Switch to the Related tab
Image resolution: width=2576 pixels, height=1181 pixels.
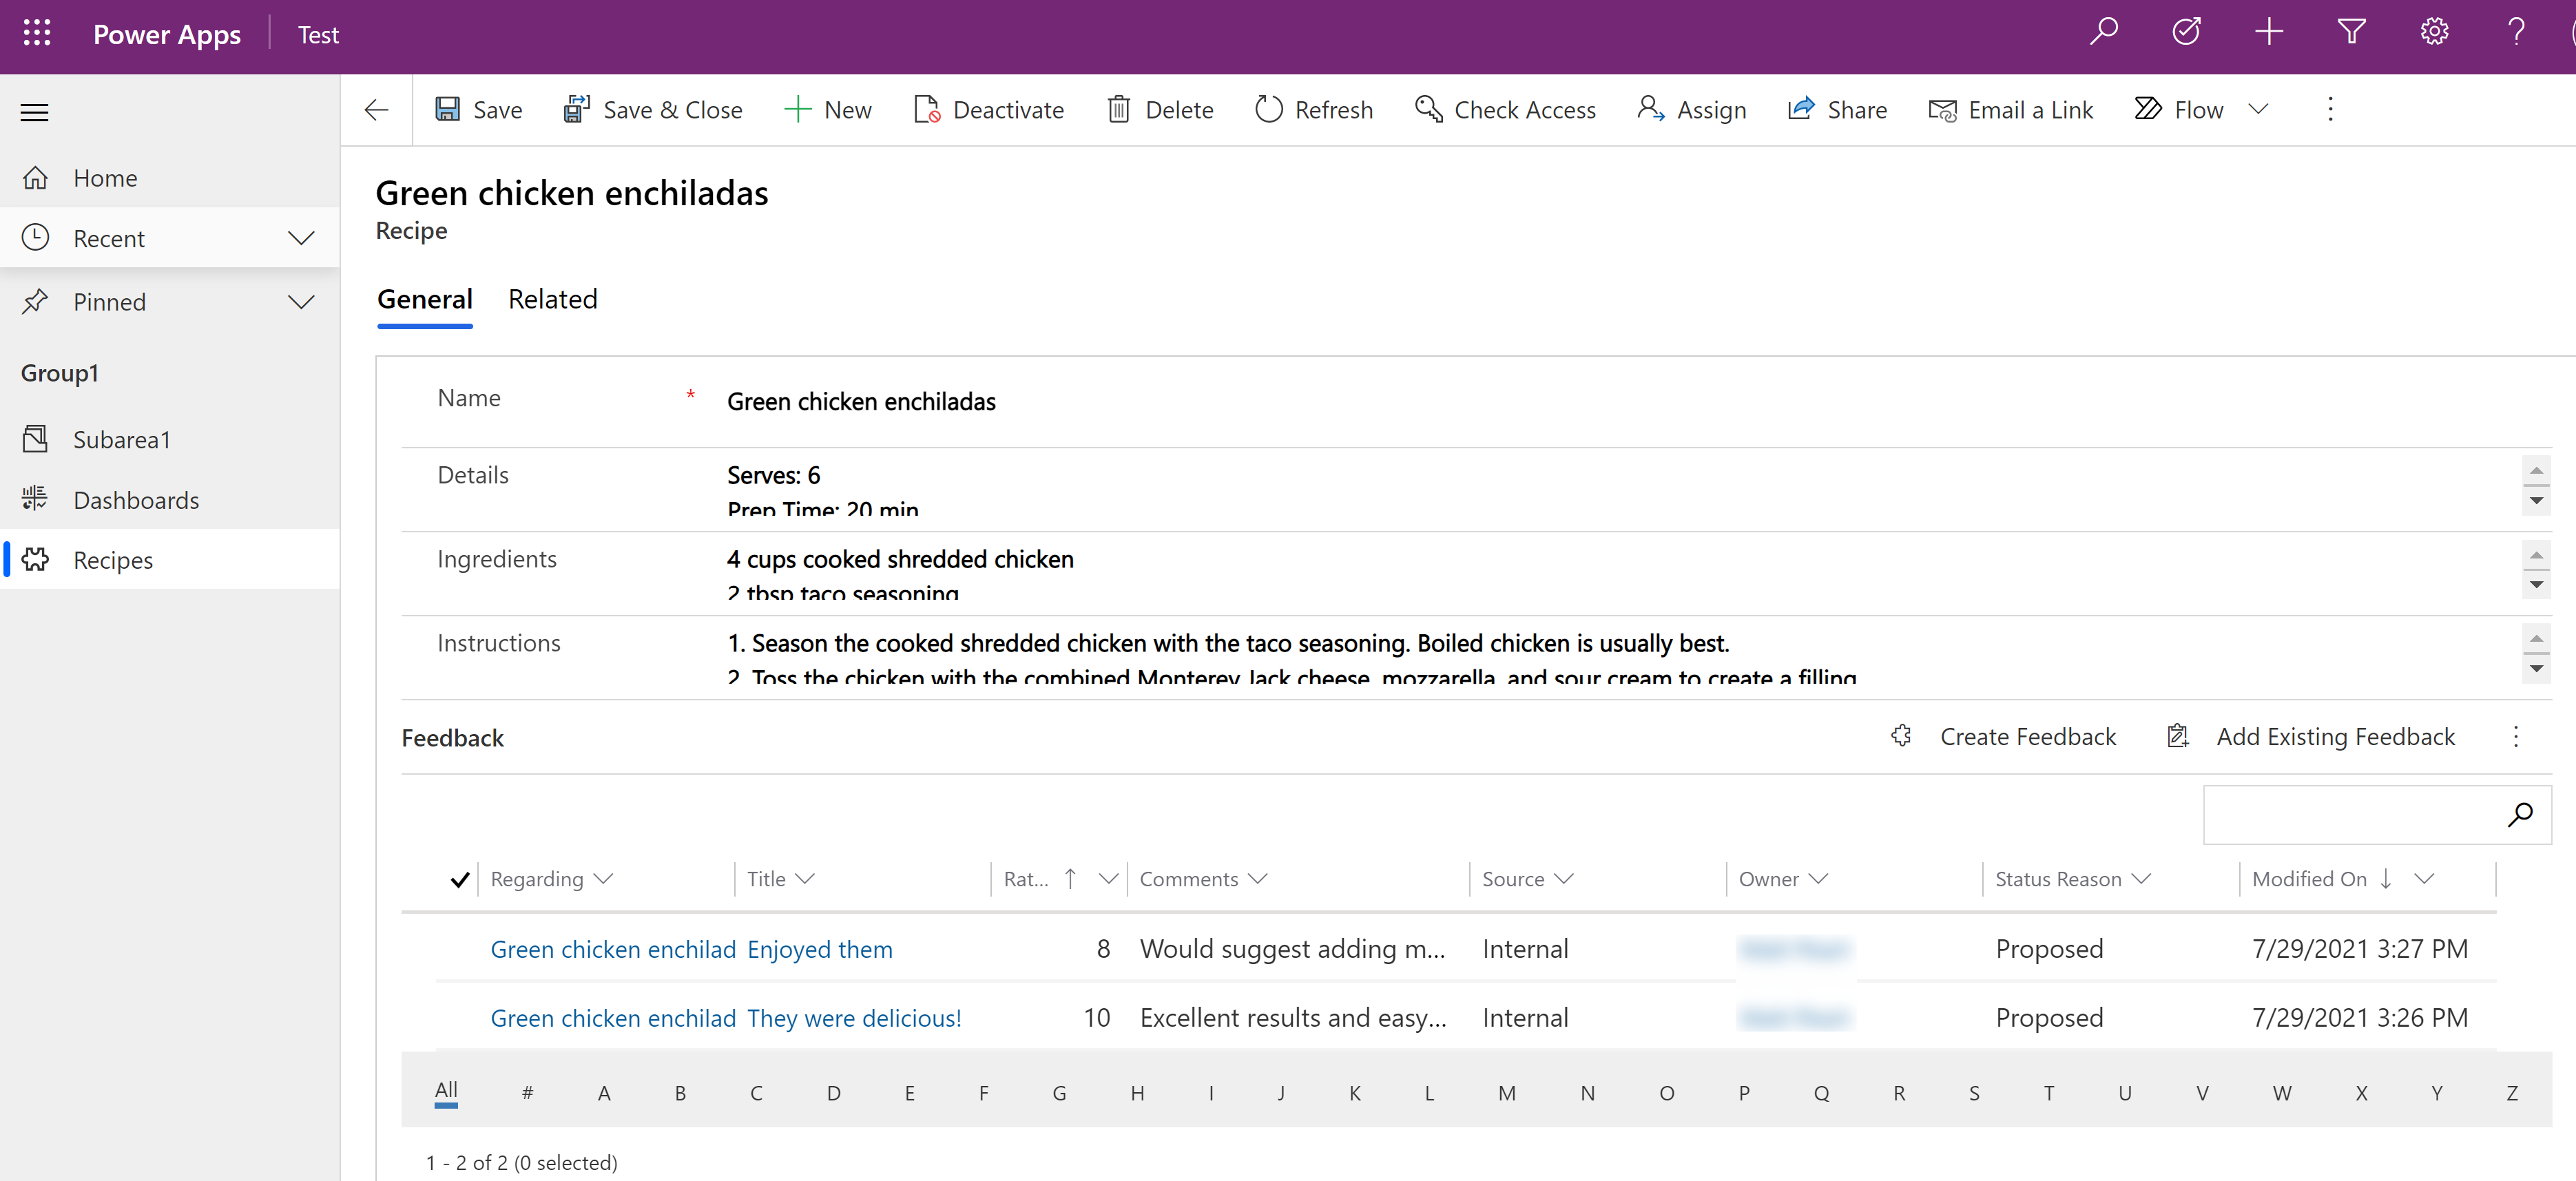(552, 299)
